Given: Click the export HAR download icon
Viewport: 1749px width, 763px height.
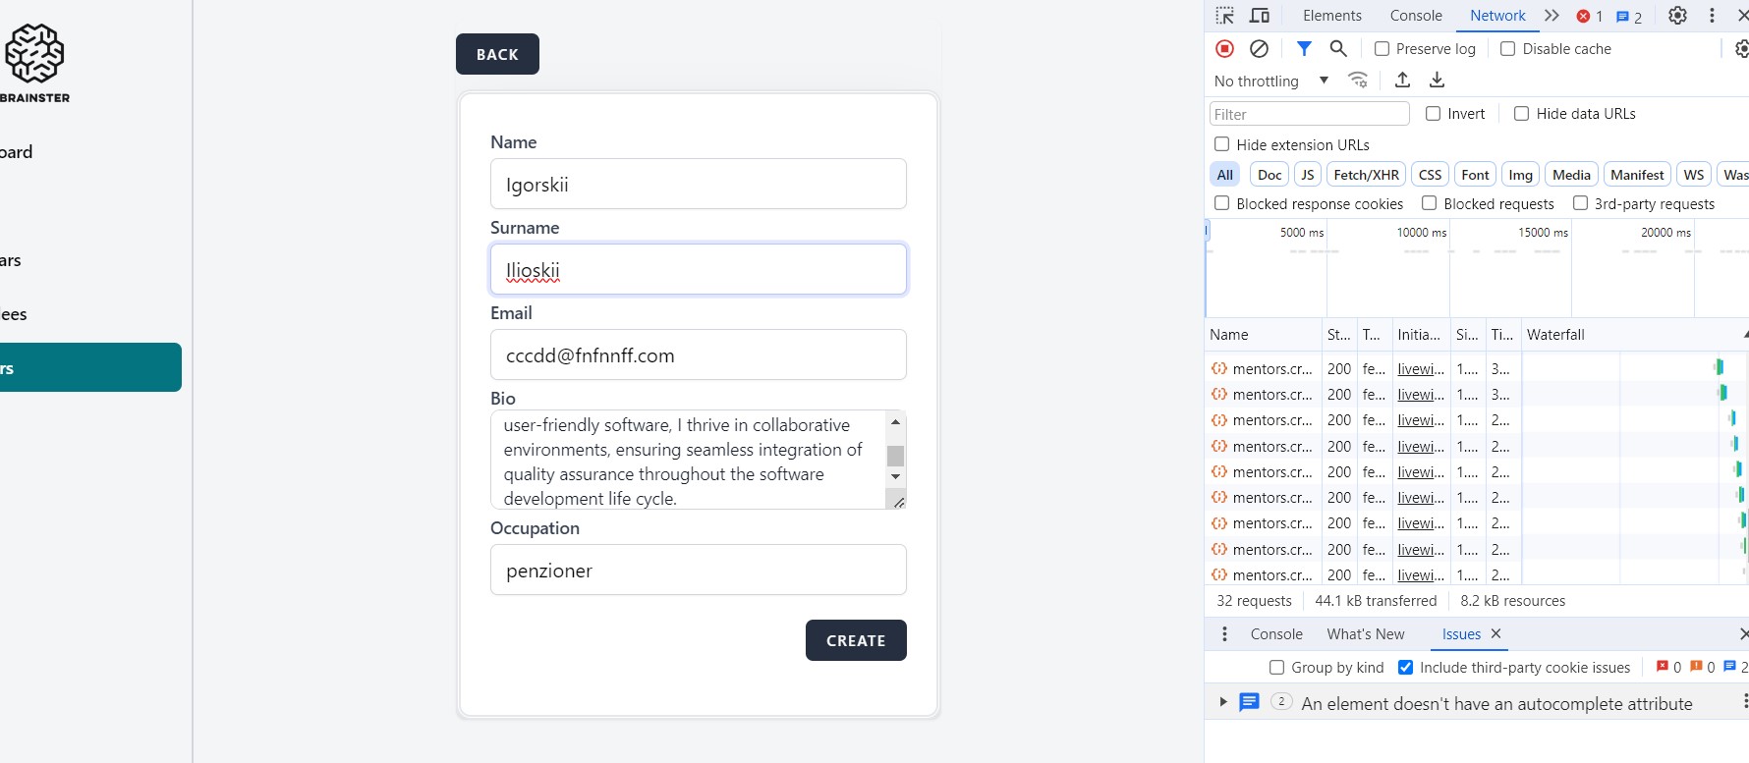Looking at the screenshot, I should [1437, 81].
